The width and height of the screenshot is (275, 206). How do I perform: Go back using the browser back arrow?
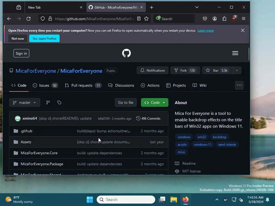pyautogui.click(x=9, y=19)
